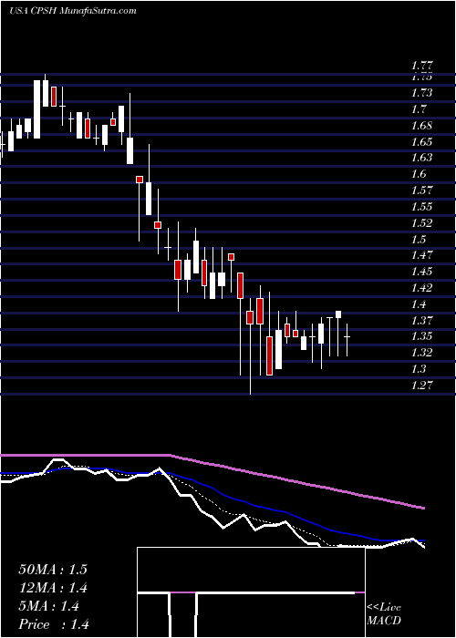The width and height of the screenshot is (456, 638).
Task: Click the '<<Live MACD' label
Action: pyautogui.click(x=384, y=613)
